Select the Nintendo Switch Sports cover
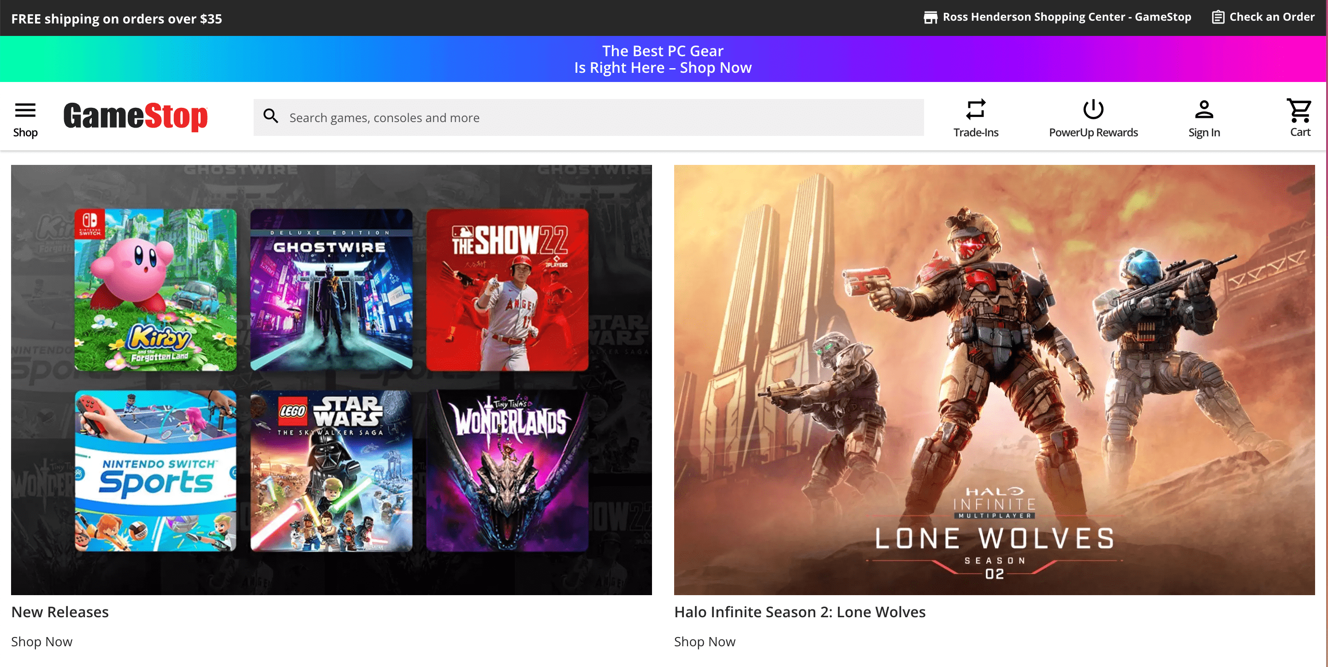This screenshot has height=667, width=1328. pyautogui.click(x=156, y=471)
